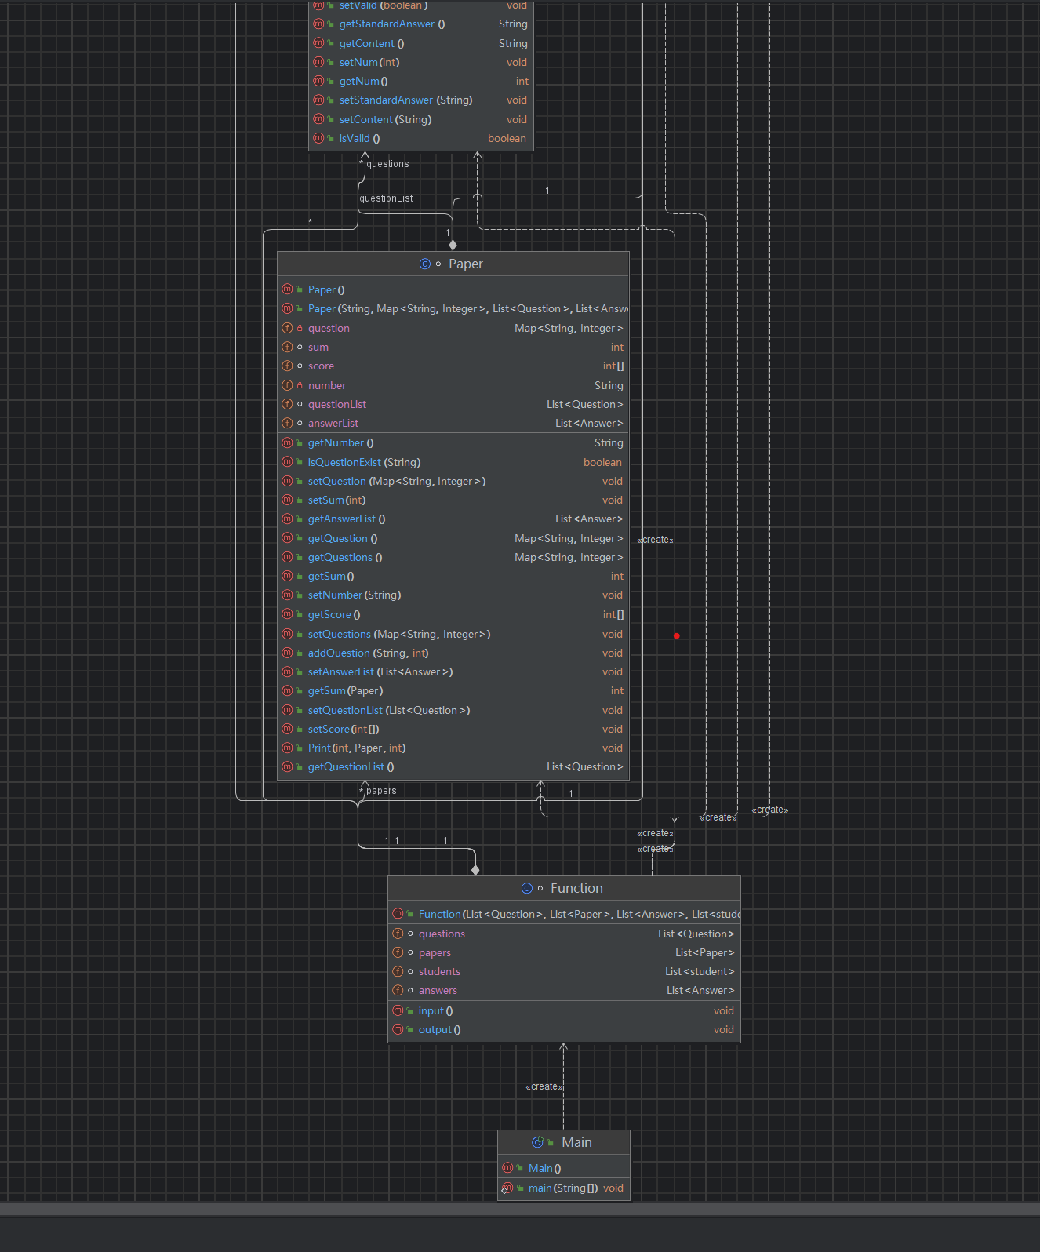Image resolution: width=1040 pixels, height=1252 pixels.
Task: Click method icon for getContent()
Action: click(318, 43)
